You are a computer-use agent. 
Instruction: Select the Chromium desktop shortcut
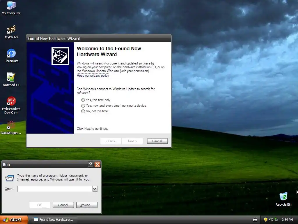click(11, 56)
